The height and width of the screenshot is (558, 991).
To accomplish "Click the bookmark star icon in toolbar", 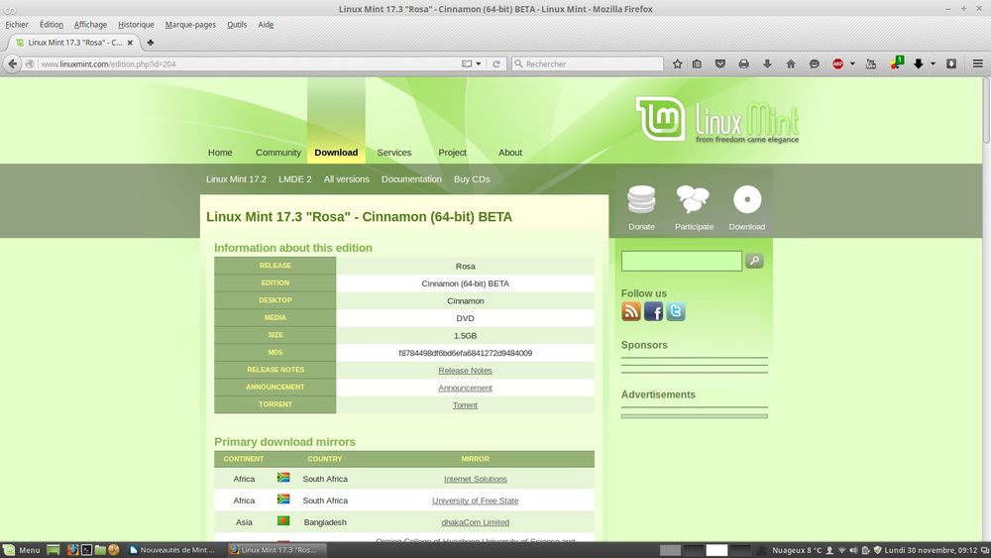I will coord(678,63).
